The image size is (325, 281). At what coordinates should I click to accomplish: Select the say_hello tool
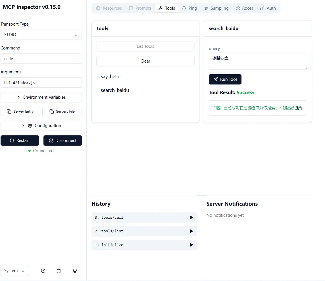pyautogui.click(x=111, y=77)
